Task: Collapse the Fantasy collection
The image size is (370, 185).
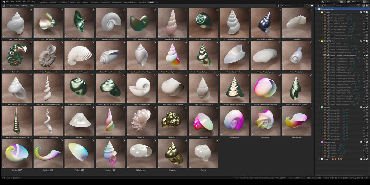Action: pyautogui.click(x=319, y=107)
